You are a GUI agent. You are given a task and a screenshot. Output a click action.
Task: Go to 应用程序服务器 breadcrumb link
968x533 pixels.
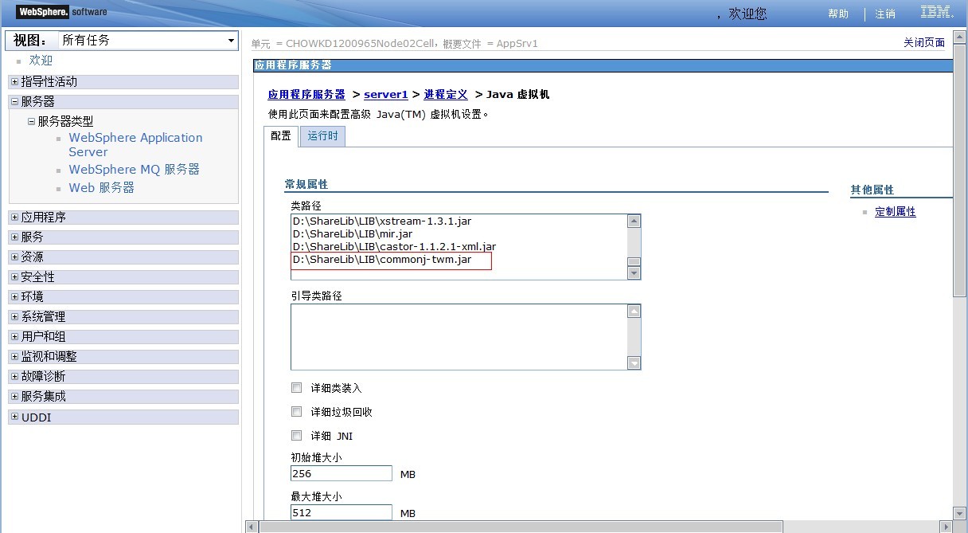pyautogui.click(x=306, y=94)
